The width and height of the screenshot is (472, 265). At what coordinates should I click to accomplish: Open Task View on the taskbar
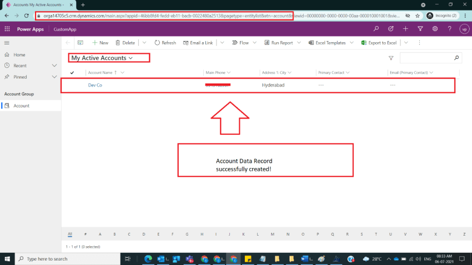pyautogui.click(x=128, y=259)
